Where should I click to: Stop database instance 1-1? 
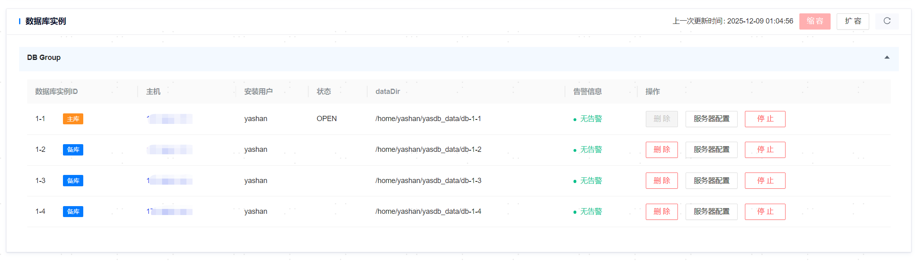pyautogui.click(x=765, y=119)
